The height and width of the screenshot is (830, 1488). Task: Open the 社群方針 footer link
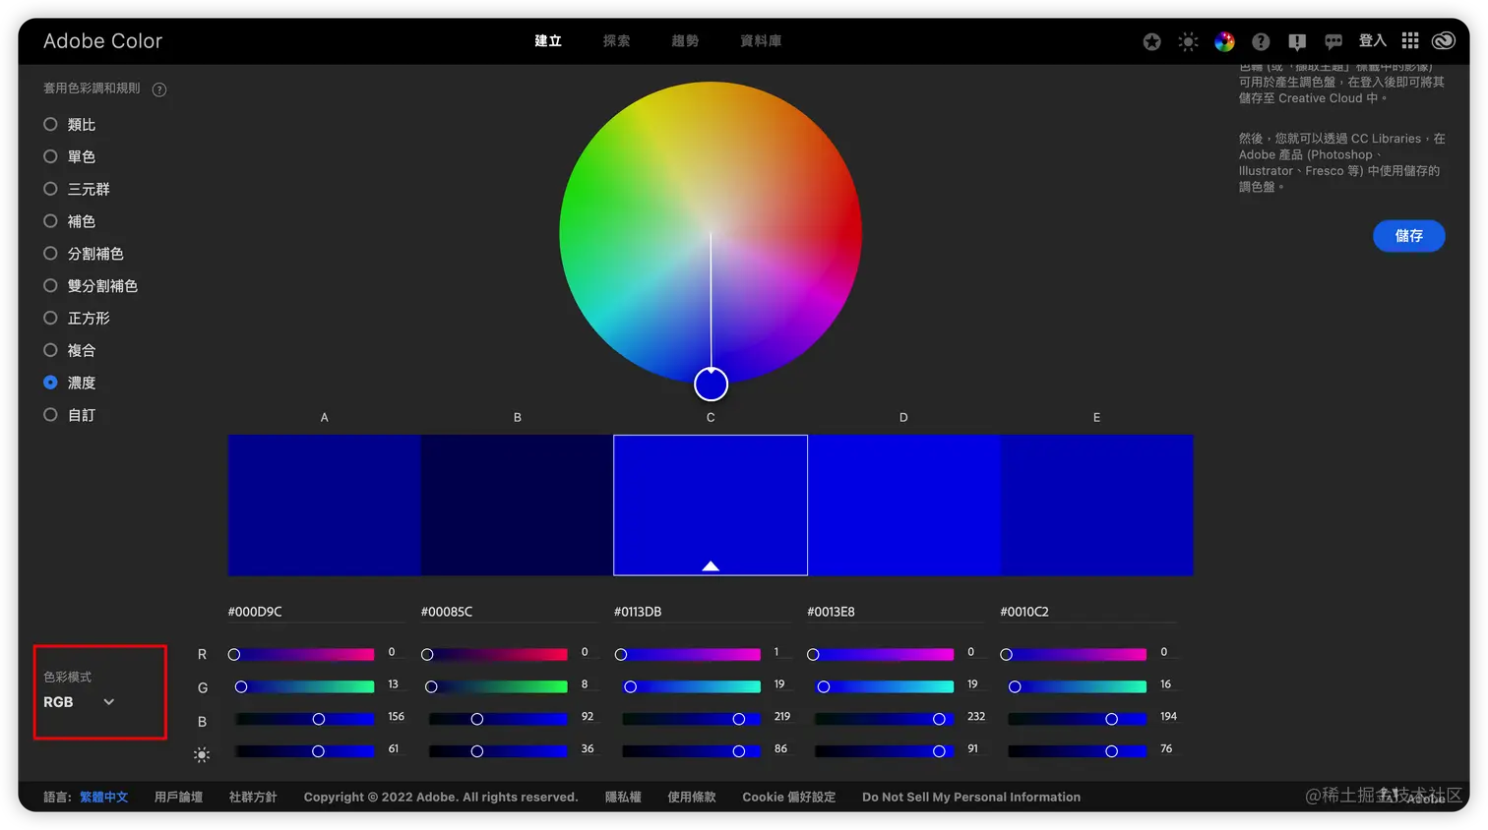(253, 797)
